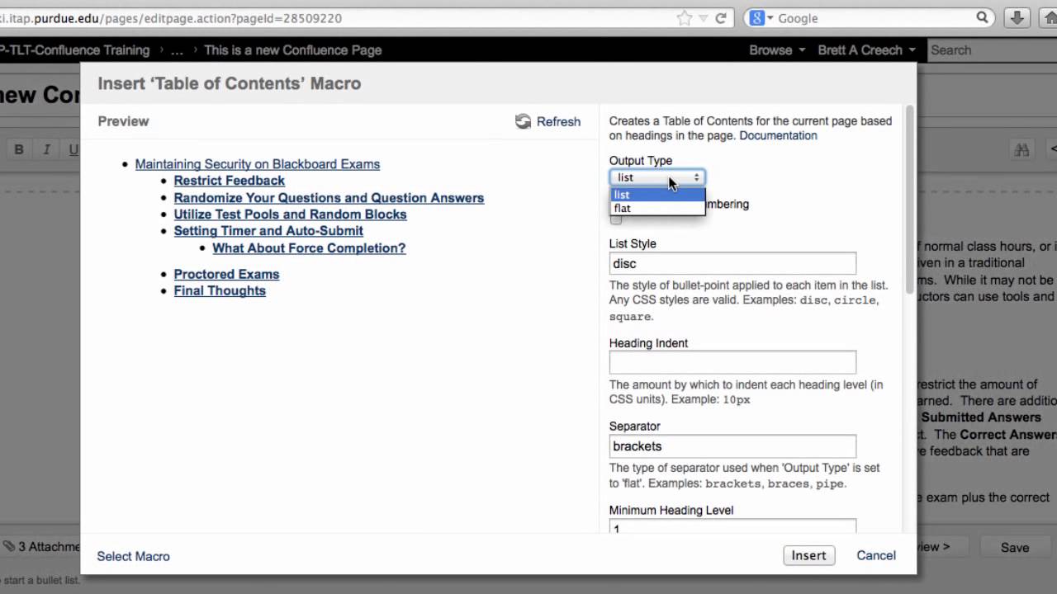Open Brett A Creech user menu
Viewport: 1057px width, 594px height.
click(867, 50)
